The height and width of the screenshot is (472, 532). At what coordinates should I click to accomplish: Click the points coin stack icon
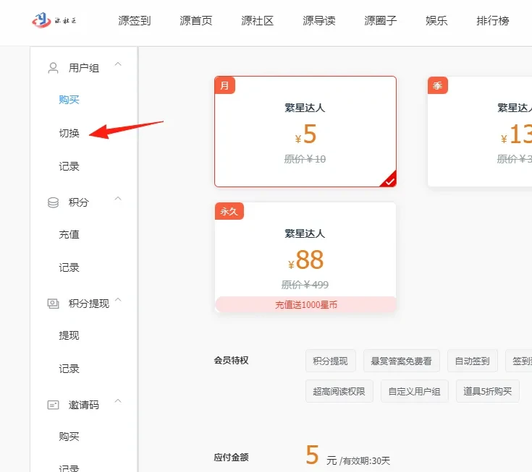pyautogui.click(x=53, y=202)
